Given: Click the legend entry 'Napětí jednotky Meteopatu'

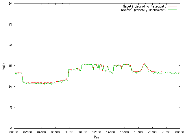Looking at the screenshot, I should coord(145,6).
